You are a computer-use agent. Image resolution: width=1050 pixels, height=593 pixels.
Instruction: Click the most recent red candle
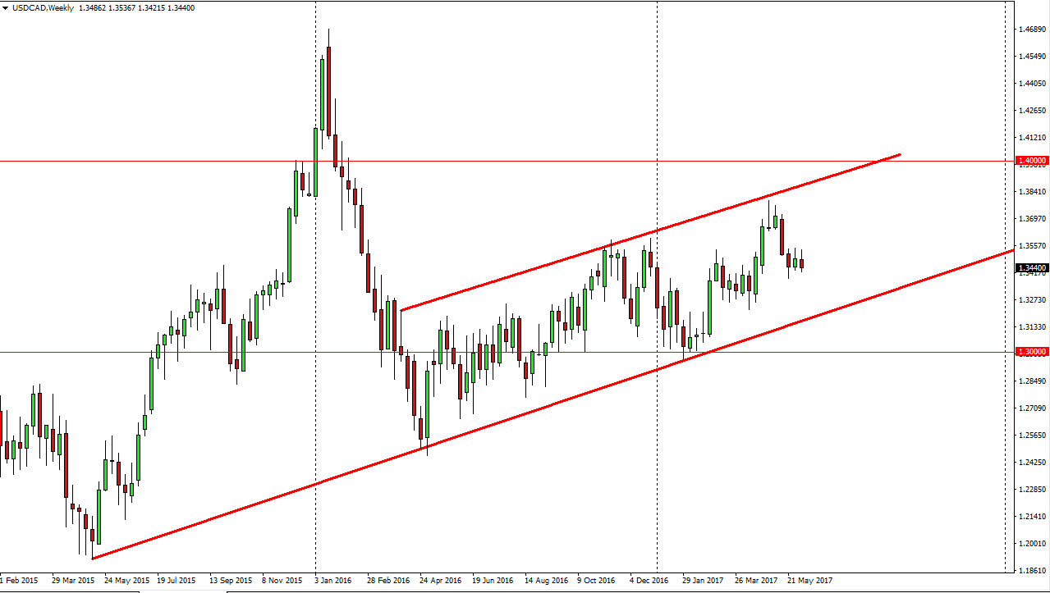802,264
